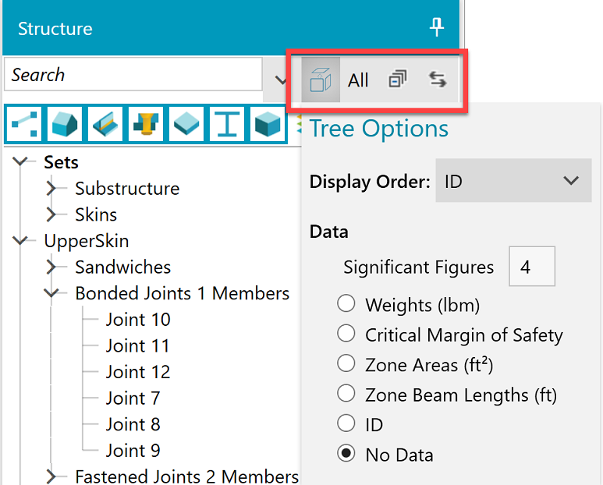Select Joint 9 in the tree
This screenshot has width=603, height=485.
(x=133, y=451)
